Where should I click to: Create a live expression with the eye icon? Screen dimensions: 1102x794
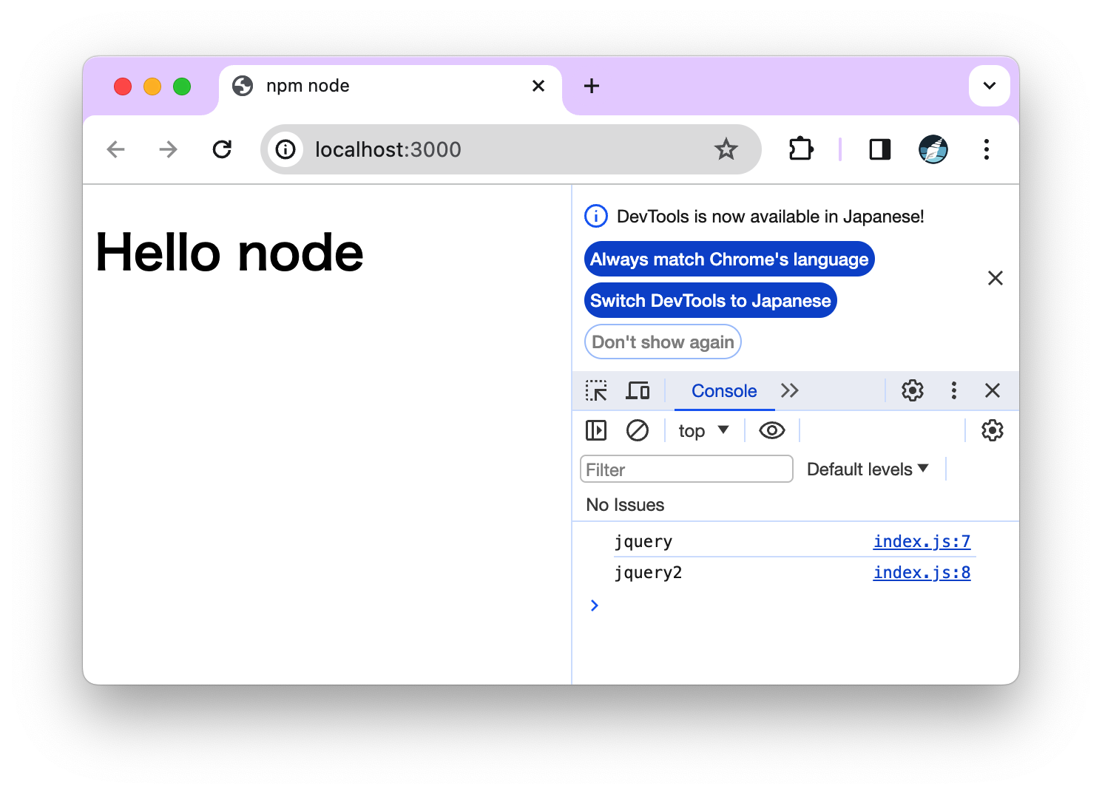click(x=771, y=430)
